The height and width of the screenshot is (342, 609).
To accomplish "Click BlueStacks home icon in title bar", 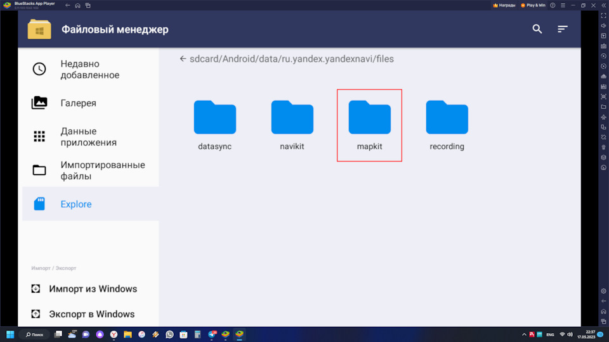I will [x=77, y=6].
